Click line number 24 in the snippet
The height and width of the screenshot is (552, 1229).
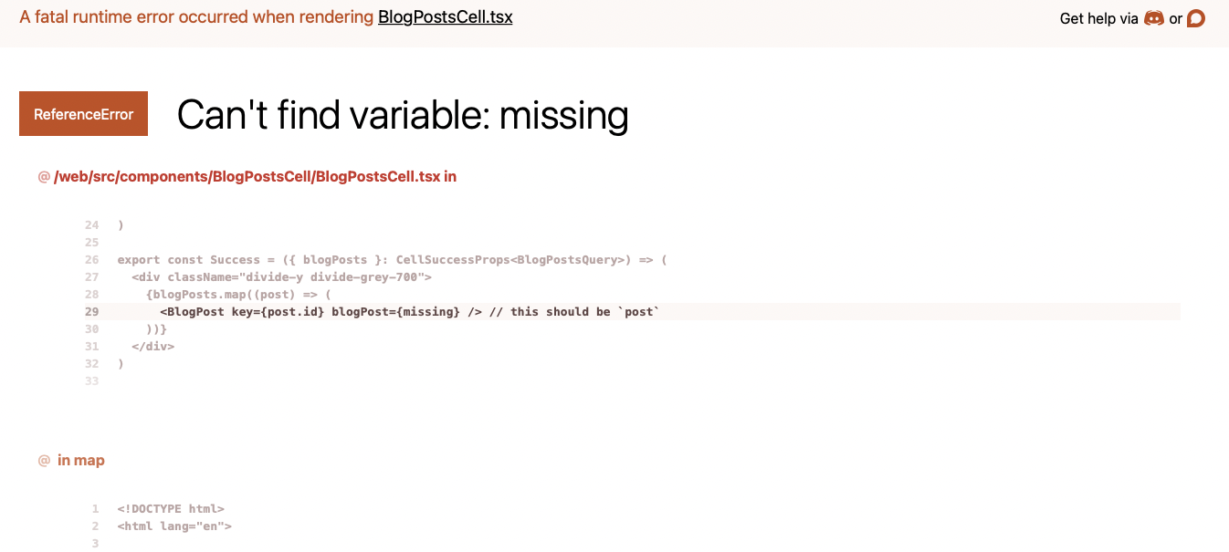pos(91,224)
